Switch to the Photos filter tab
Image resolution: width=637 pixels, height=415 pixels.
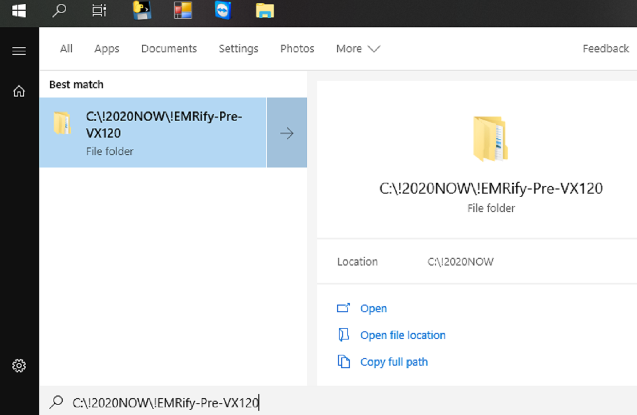point(297,49)
